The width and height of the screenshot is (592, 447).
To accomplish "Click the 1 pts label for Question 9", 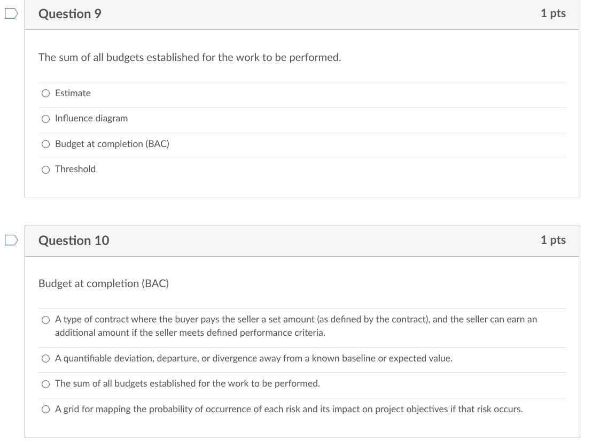I will [x=553, y=13].
